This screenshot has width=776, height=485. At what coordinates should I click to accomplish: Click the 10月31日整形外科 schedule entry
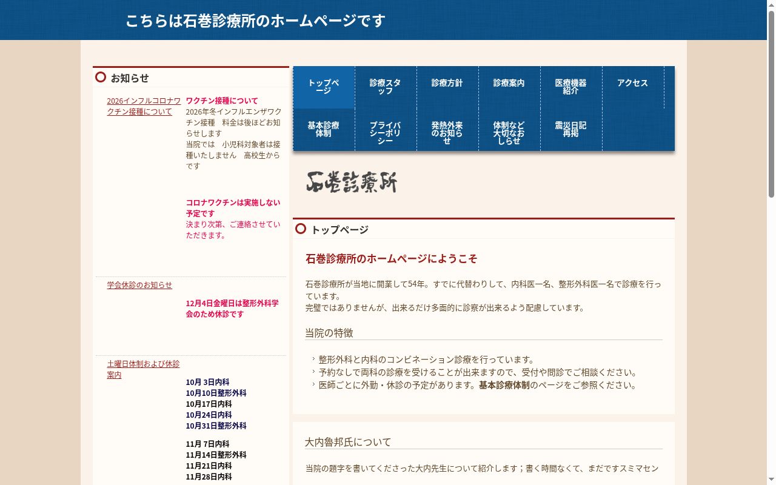pyautogui.click(x=216, y=426)
